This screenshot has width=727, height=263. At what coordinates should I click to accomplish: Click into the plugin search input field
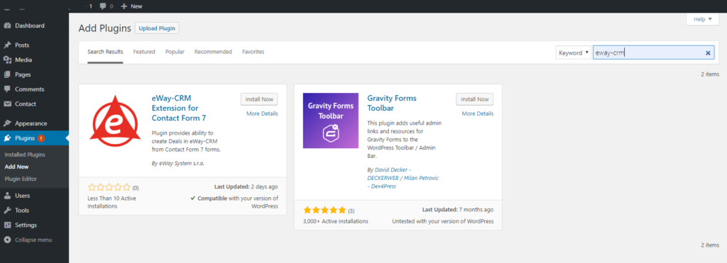(647, 52)
